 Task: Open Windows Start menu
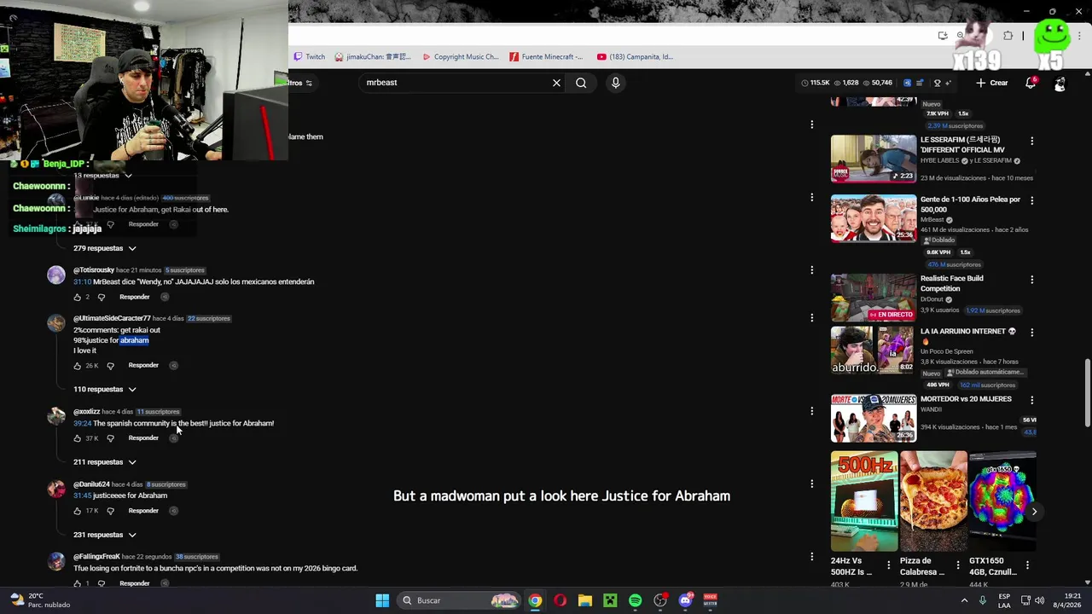382,600
